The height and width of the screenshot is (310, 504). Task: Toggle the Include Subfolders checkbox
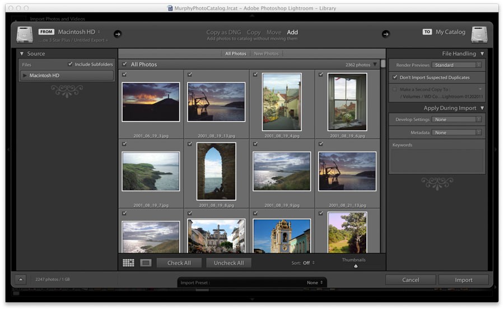coord(71,64)
